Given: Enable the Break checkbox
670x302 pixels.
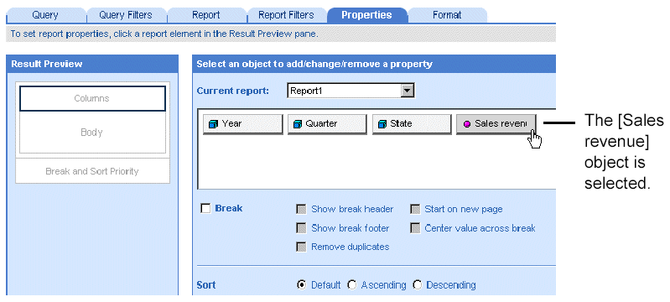Looking at the screenshot, I should tap(205, 209).
